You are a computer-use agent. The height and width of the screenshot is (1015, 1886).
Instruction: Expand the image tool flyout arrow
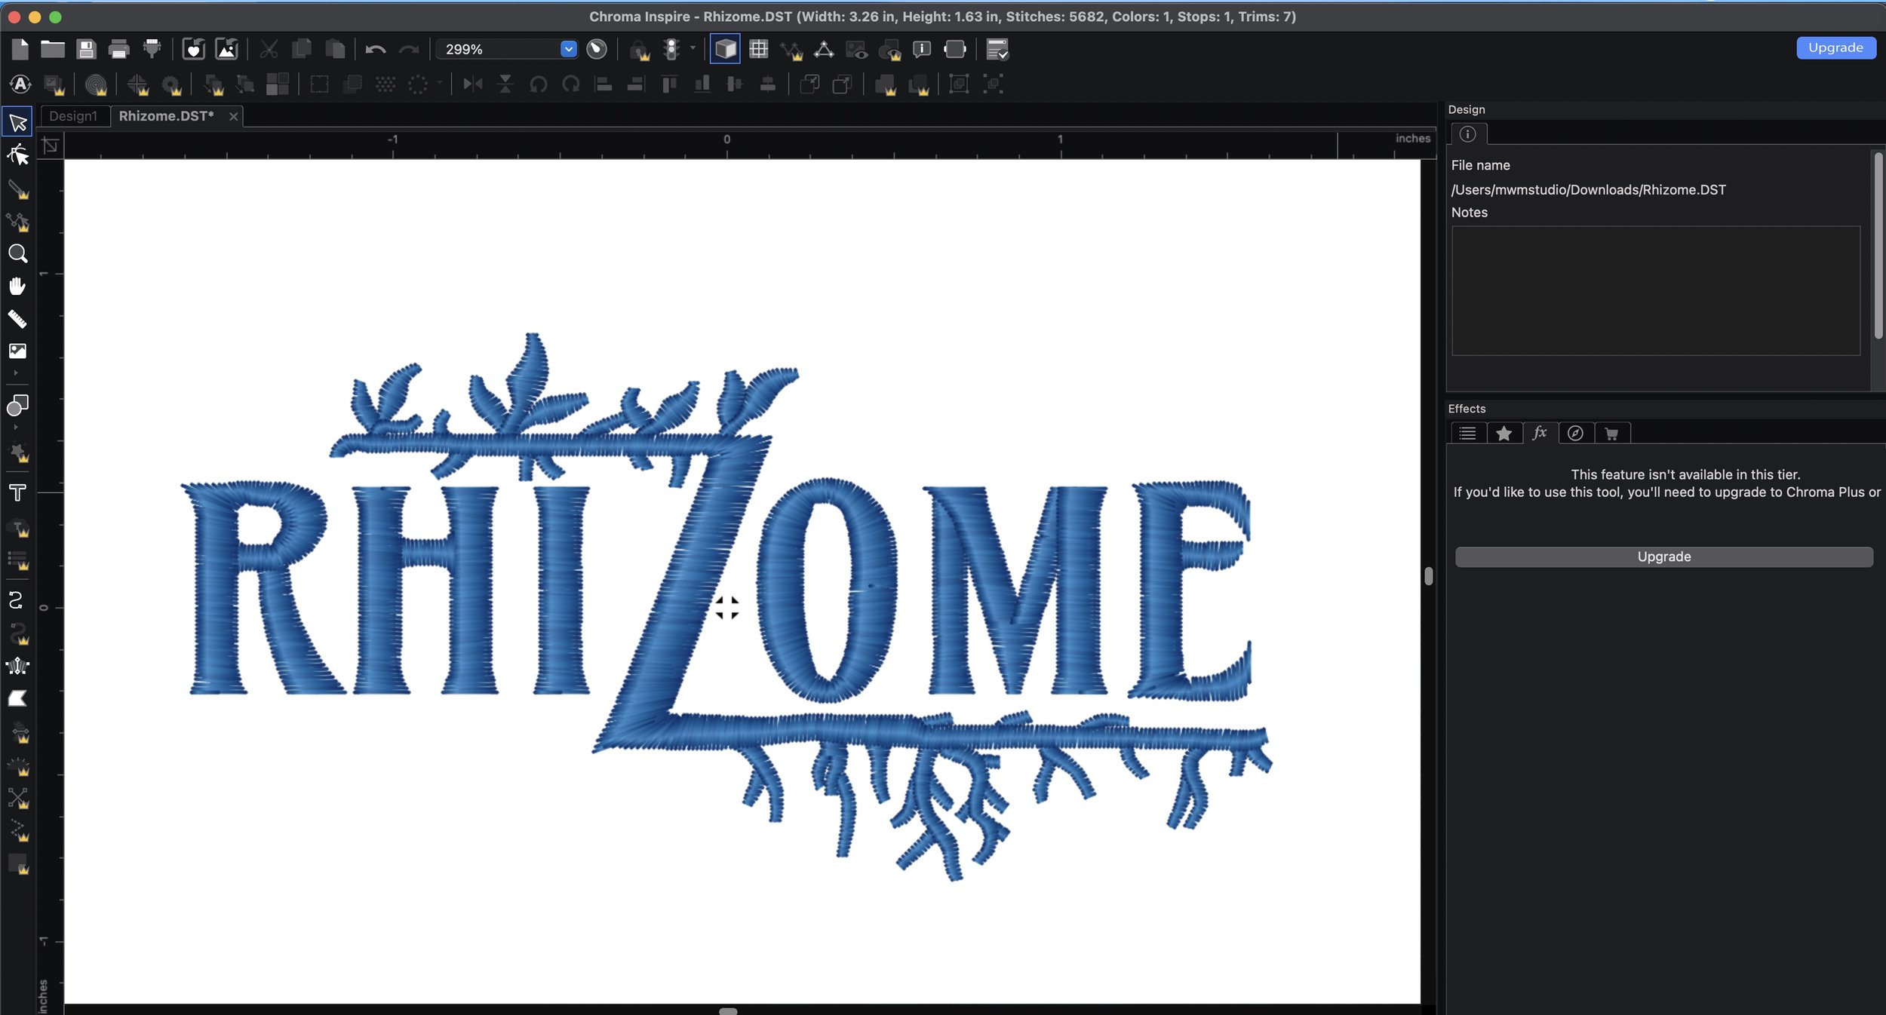[x=16, y=373]
